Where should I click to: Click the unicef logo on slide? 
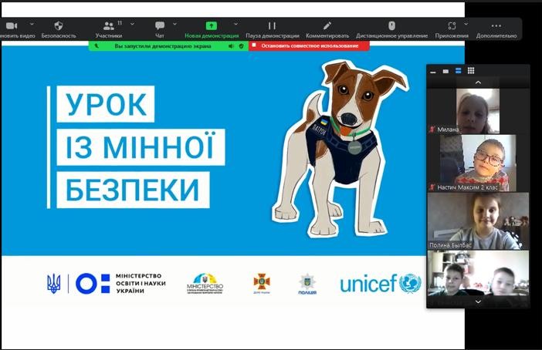(x=381, y=284)
